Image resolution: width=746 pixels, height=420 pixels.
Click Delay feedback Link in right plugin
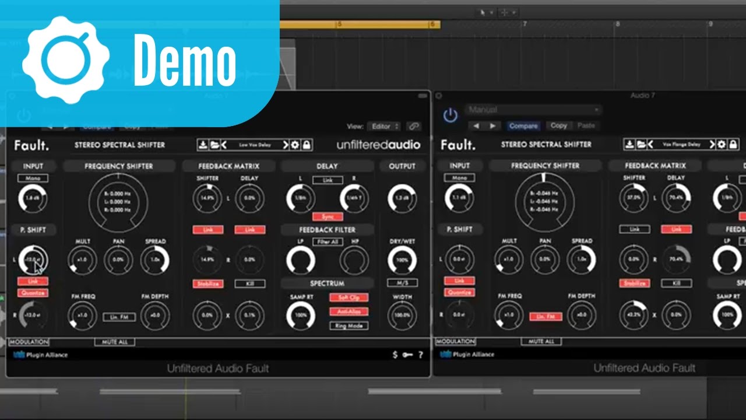677,229
